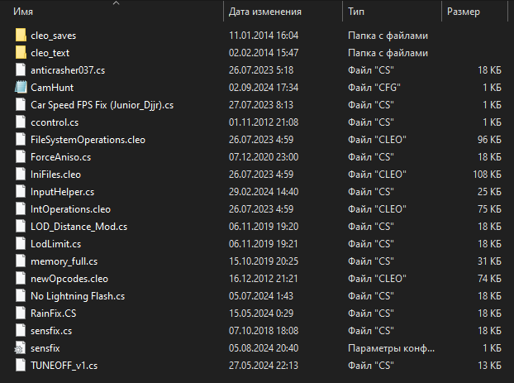Select the InputHelper.cs file name
This screenshot has width=514, height=383.
[x=62, y=192]
